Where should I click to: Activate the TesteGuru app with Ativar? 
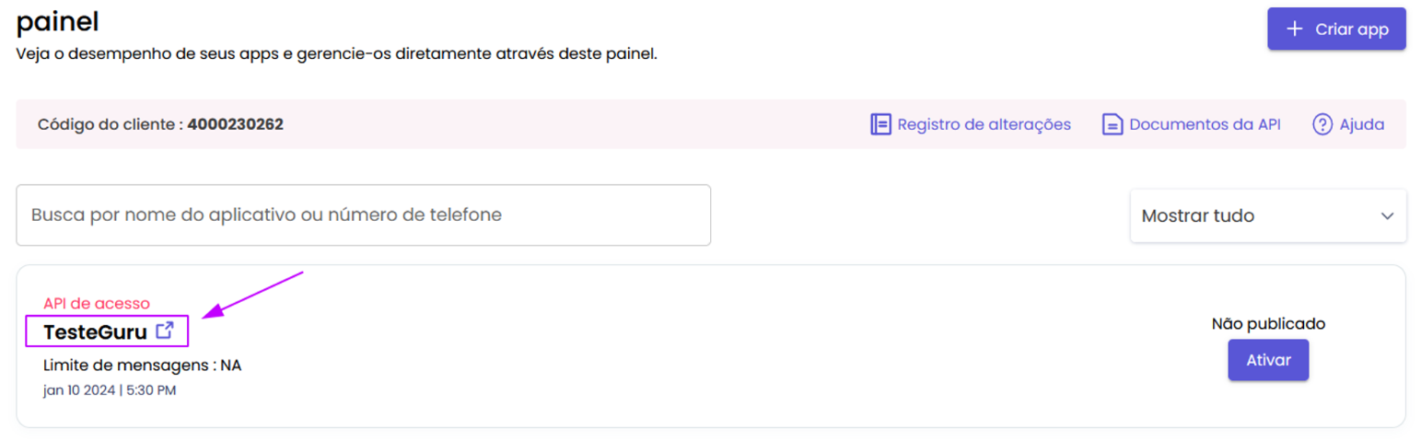pyautogui.click(x=1268, y=360)
